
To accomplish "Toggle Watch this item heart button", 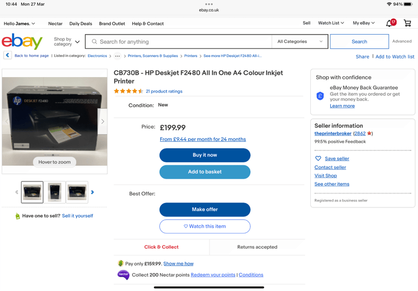I will [205, 226].
